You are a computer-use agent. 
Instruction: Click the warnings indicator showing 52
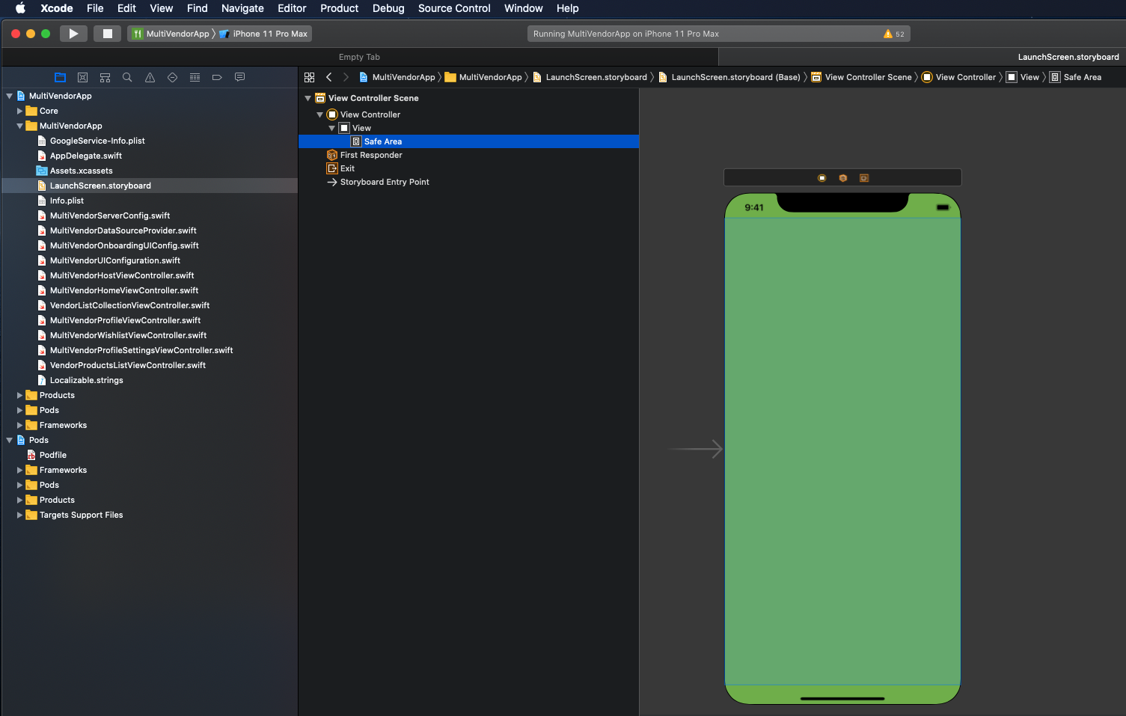coord(894,34)
